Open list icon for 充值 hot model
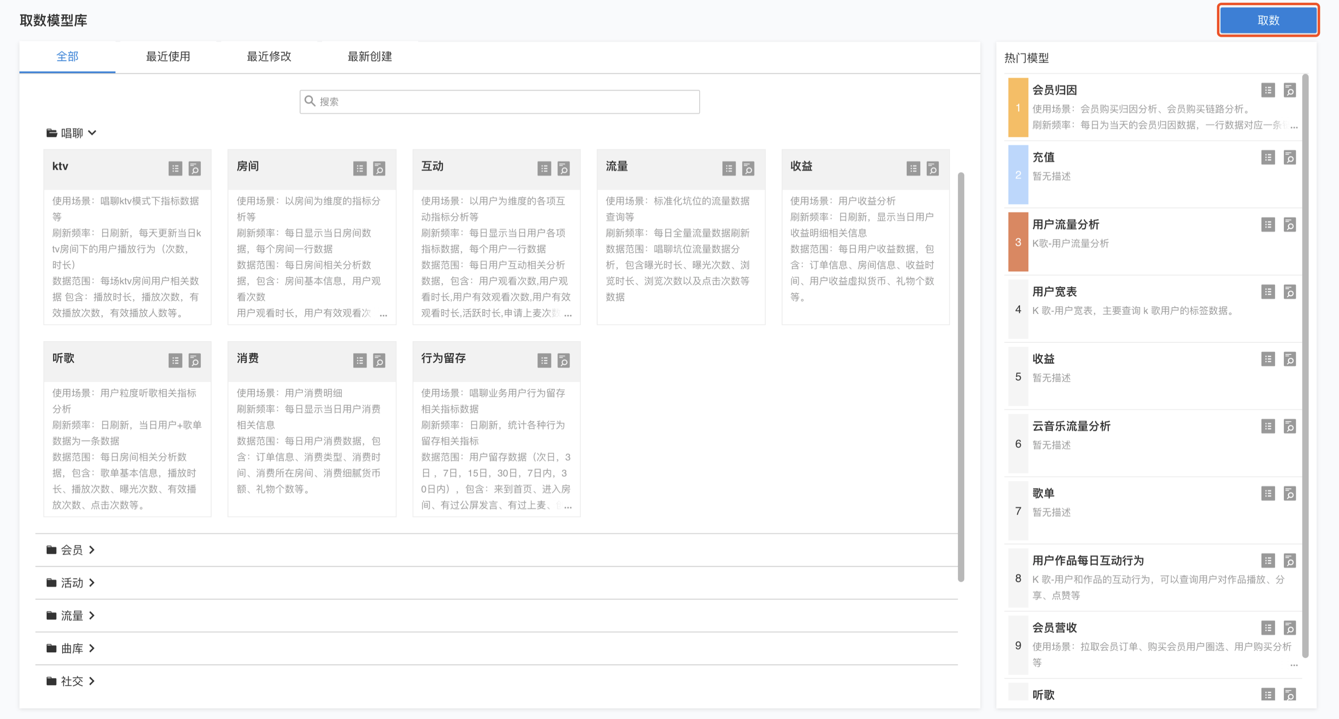1339x719 pixels. (1269, 157)
